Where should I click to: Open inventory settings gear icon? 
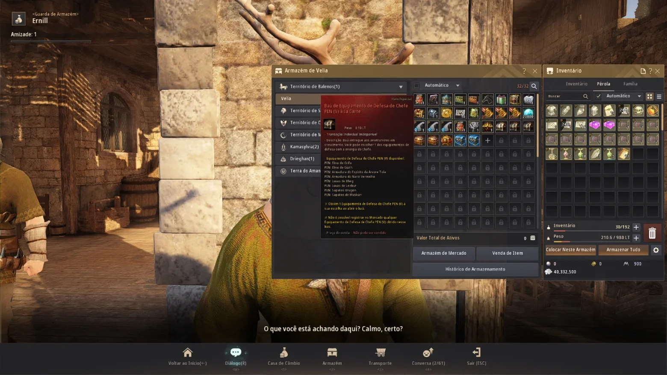click(656, 250)
